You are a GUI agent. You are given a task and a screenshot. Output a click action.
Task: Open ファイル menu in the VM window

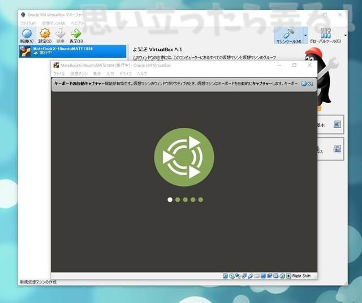[x=59, y=73]
